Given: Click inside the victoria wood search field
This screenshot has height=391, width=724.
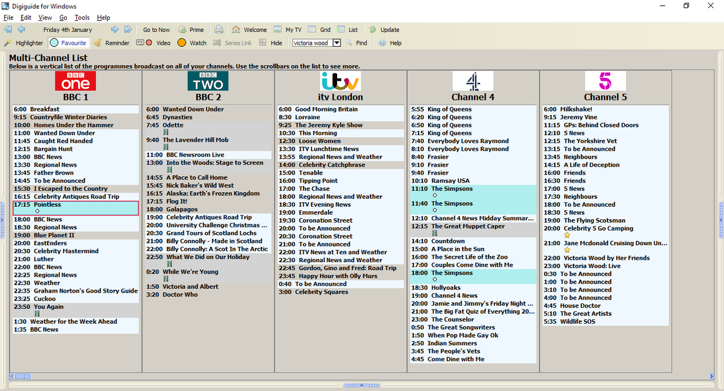Looking at the screenshot, I should [312, 43].
